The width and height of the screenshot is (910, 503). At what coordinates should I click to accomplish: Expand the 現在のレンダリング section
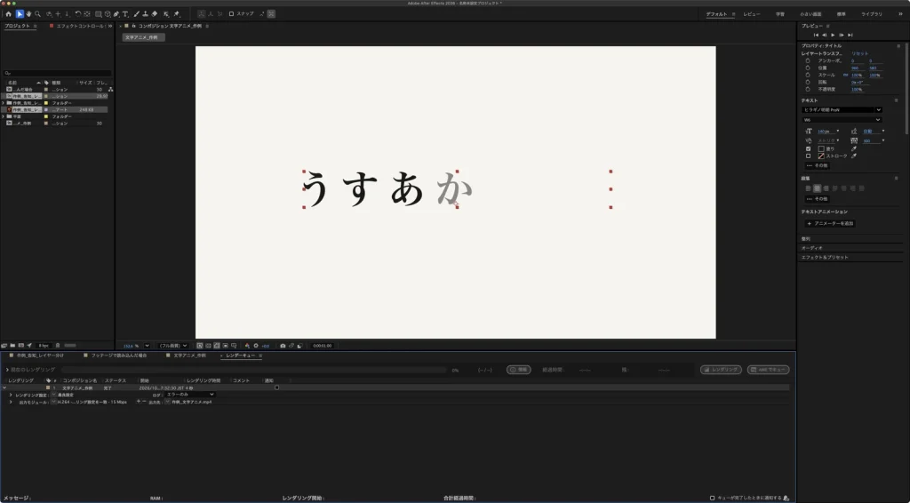pyautogui.click(x=7, y=370)
